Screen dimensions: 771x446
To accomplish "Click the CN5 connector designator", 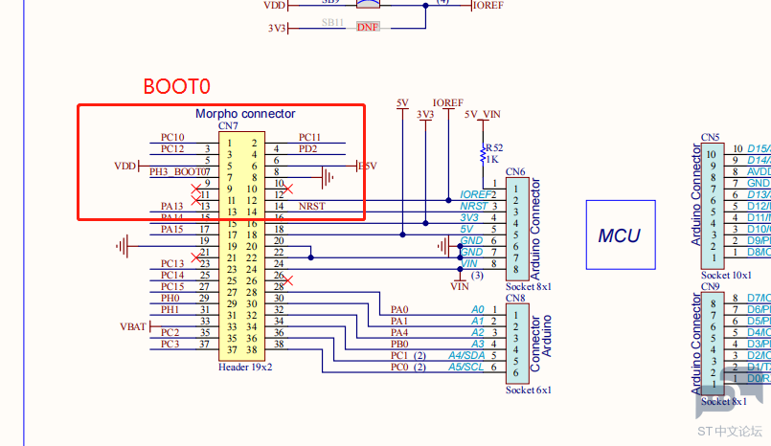I will 710,138.
